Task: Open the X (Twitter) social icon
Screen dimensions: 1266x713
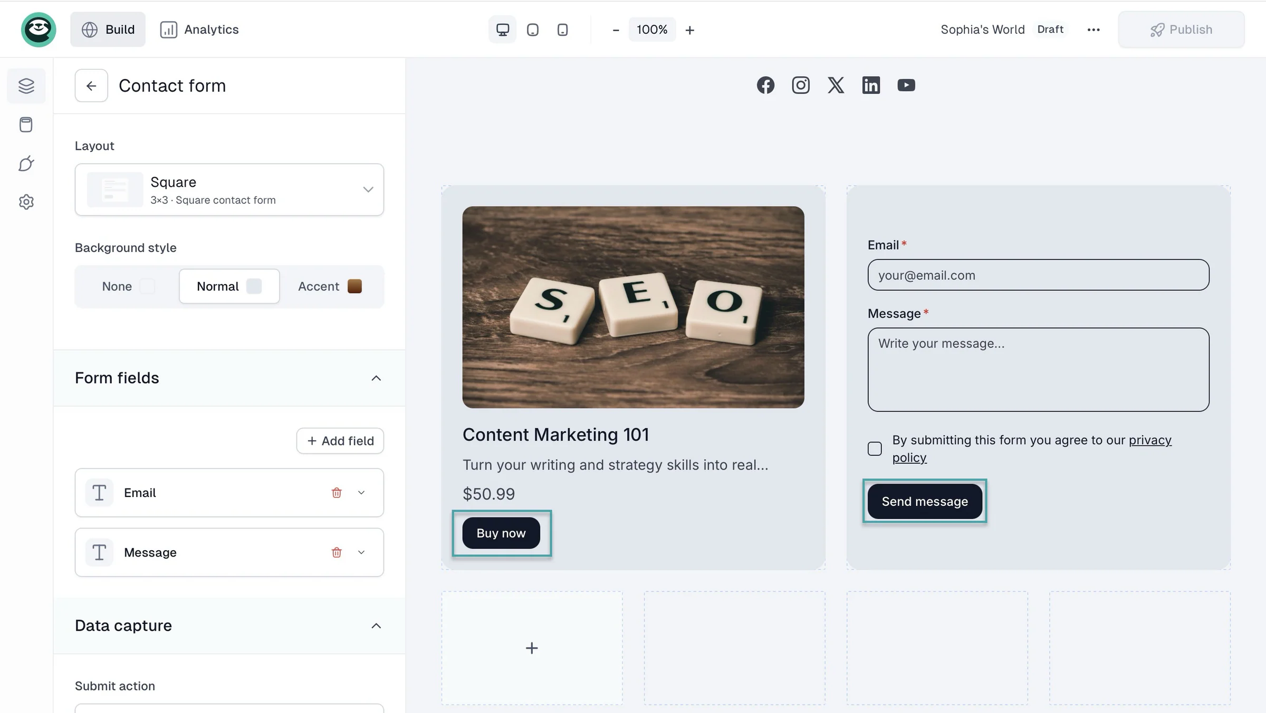Action: (x=836, y=85)
